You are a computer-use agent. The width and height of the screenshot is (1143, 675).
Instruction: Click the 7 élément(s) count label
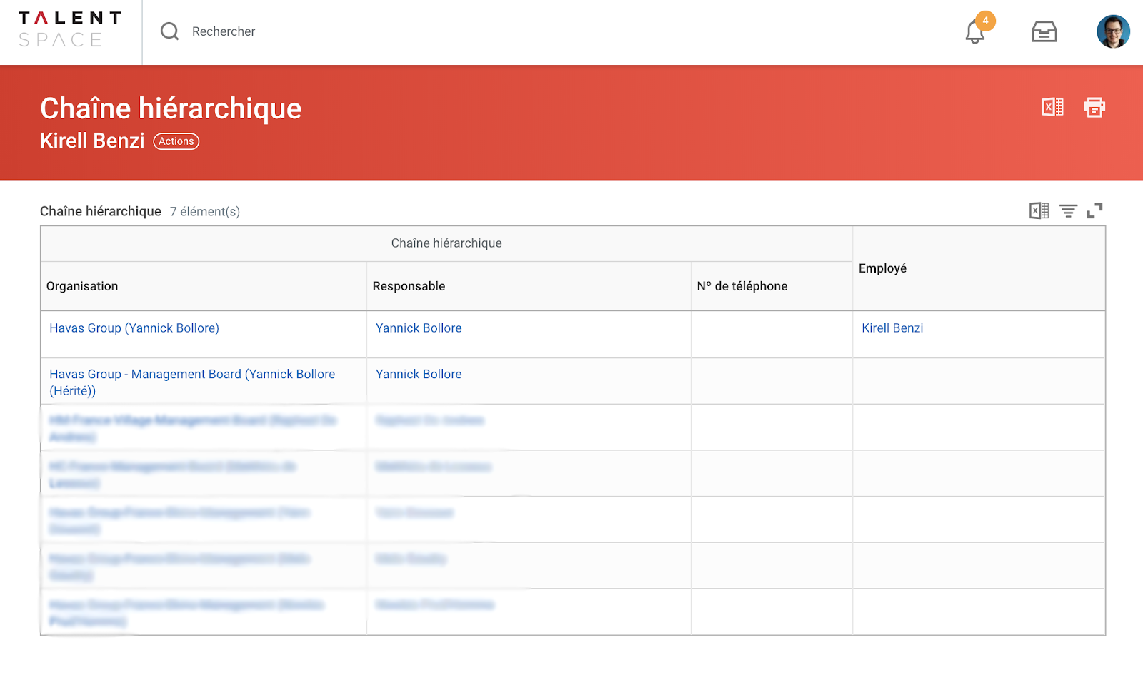coord(205,212)
